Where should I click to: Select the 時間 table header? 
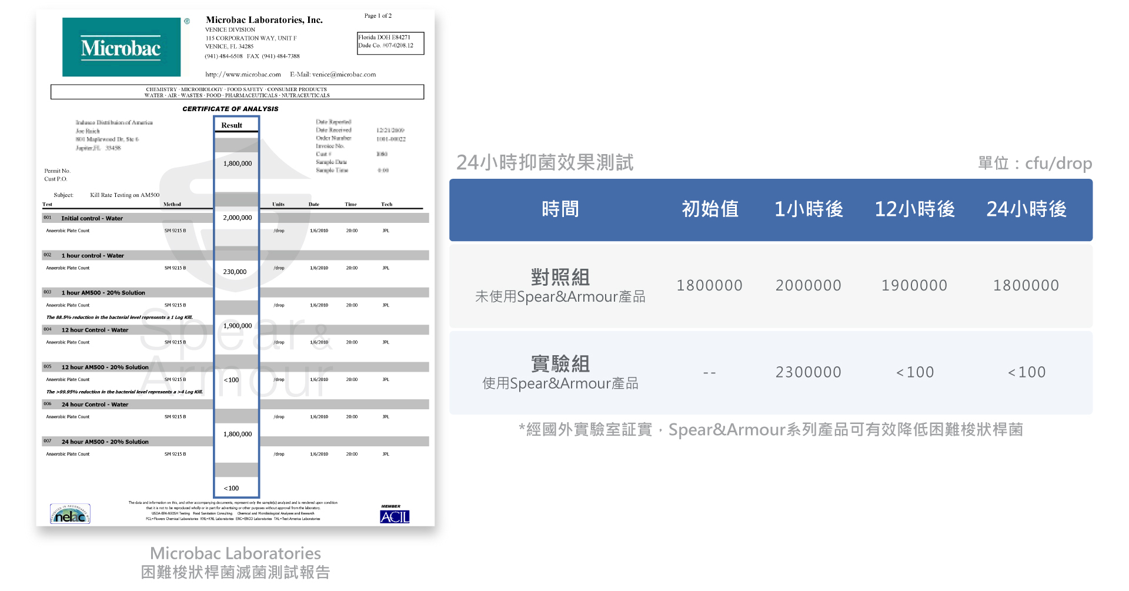560,209
